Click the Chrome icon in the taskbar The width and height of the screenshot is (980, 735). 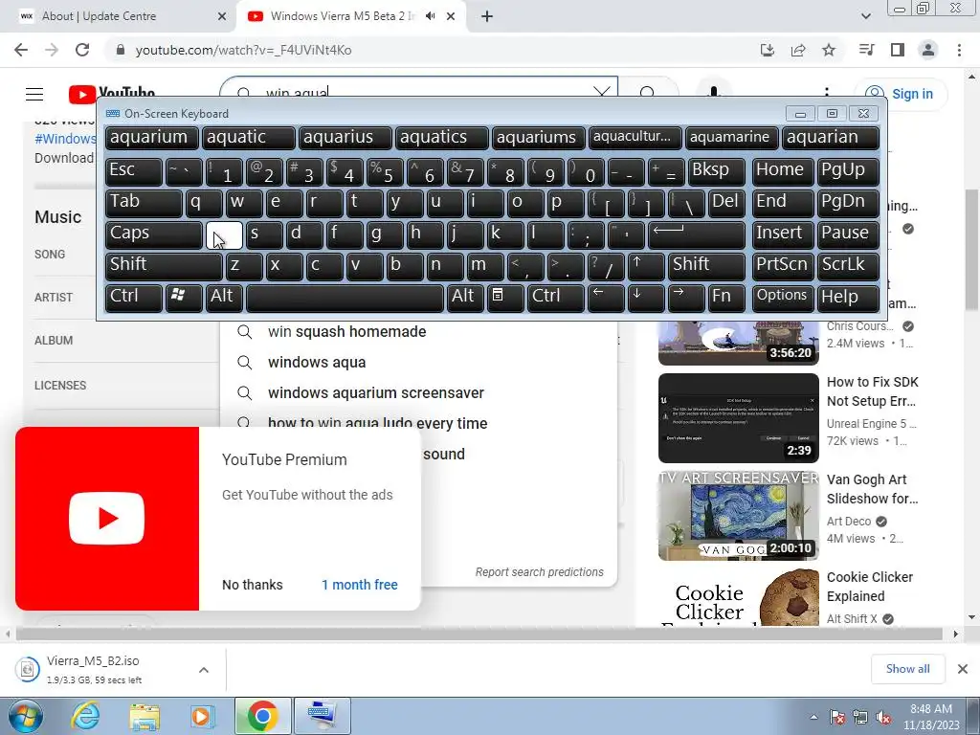(x=262, y=716)
